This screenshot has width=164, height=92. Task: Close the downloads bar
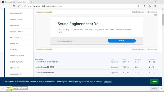pos(161,89)
